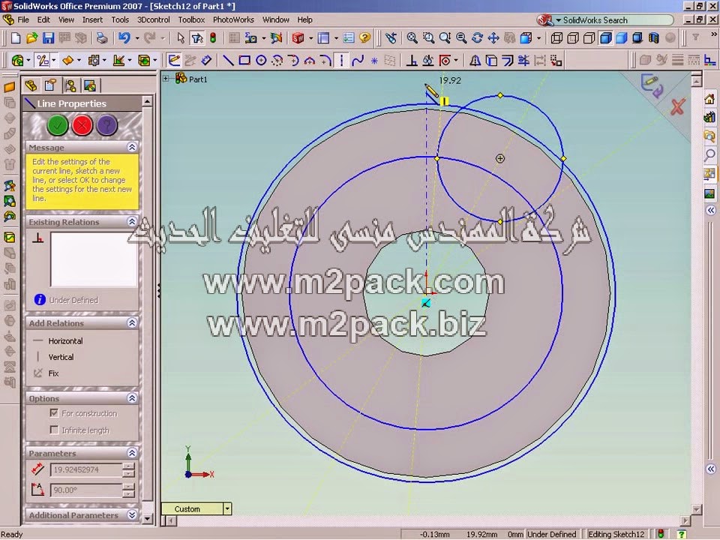The width and height of the screenshot is (720, 540).
Task: Click the Print icon
Action: pos(102,37)
